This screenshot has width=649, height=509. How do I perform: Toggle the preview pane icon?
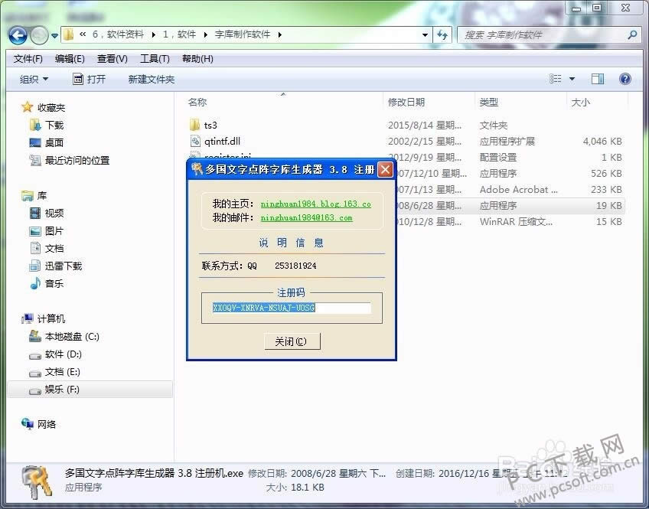click(598, 79)
